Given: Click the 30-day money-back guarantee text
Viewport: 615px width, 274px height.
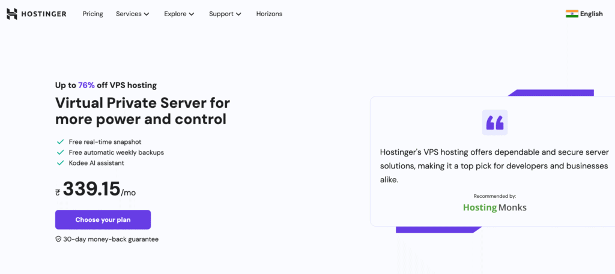Looking at the screenshot, I should tap(111, 239).
